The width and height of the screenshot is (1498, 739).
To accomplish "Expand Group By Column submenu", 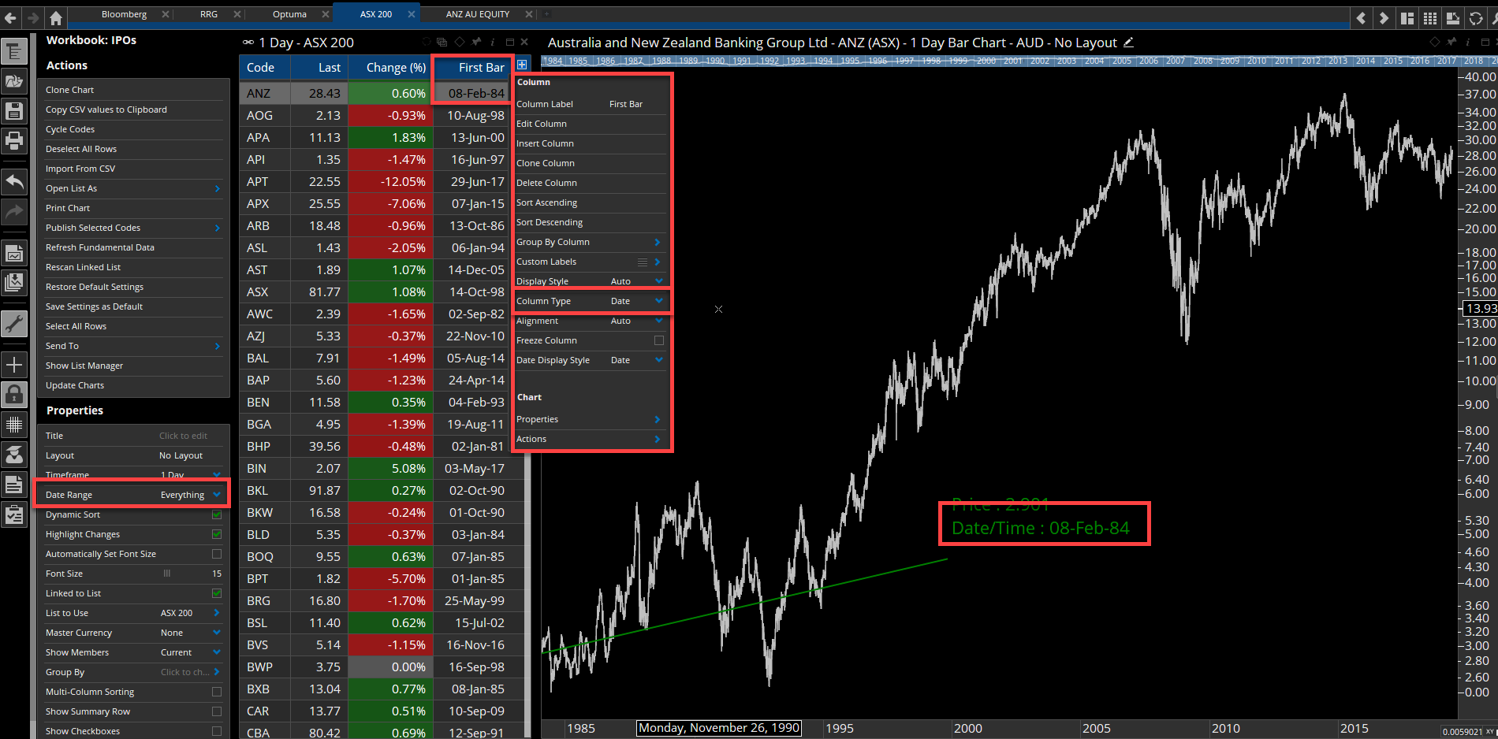I will pos(591,242).
